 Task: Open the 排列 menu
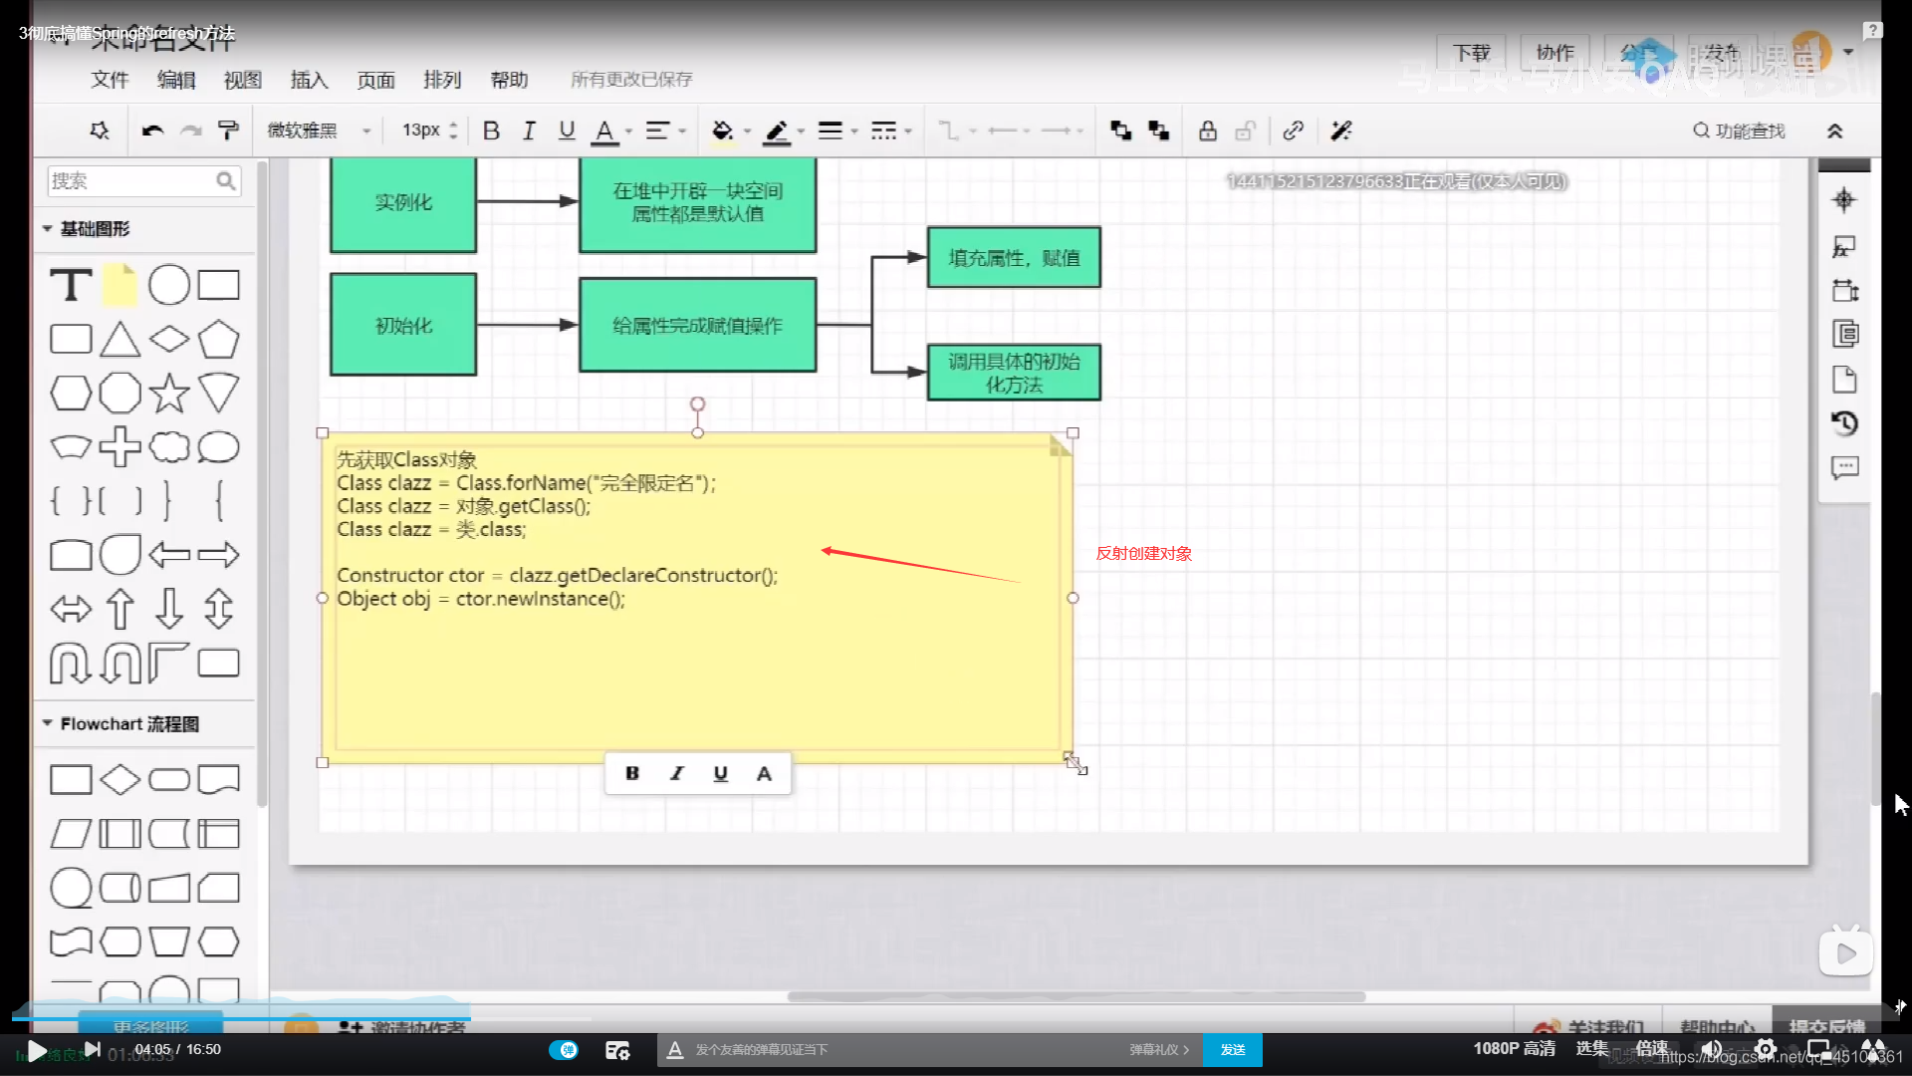coord(442,80)
